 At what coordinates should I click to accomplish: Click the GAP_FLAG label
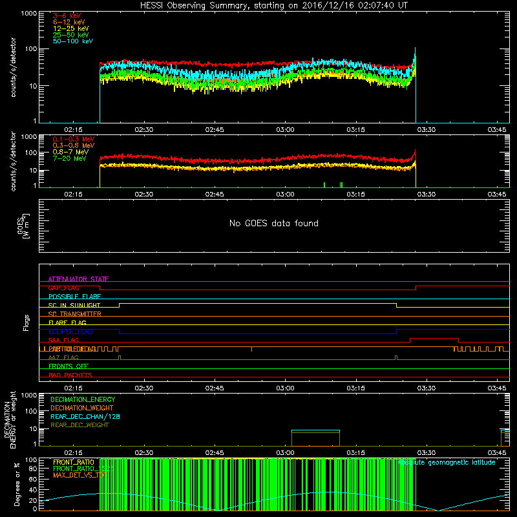click(63, 288)
